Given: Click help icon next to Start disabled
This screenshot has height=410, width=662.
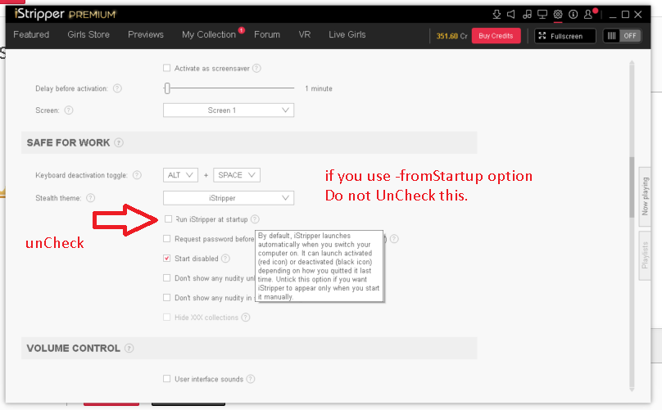Looking at the screenshot, I should pos(226,259).
